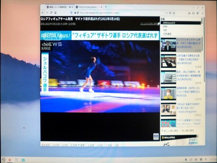The width and height of the screenshot is (217, 163).
Task: Click the news playlist scrollbar
Action: point(202,44)
